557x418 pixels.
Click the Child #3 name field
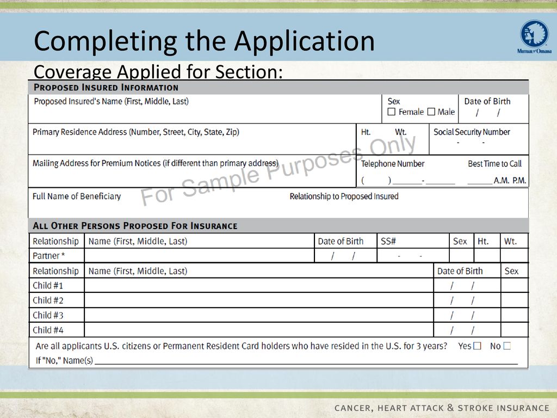[x=259, y=315]
